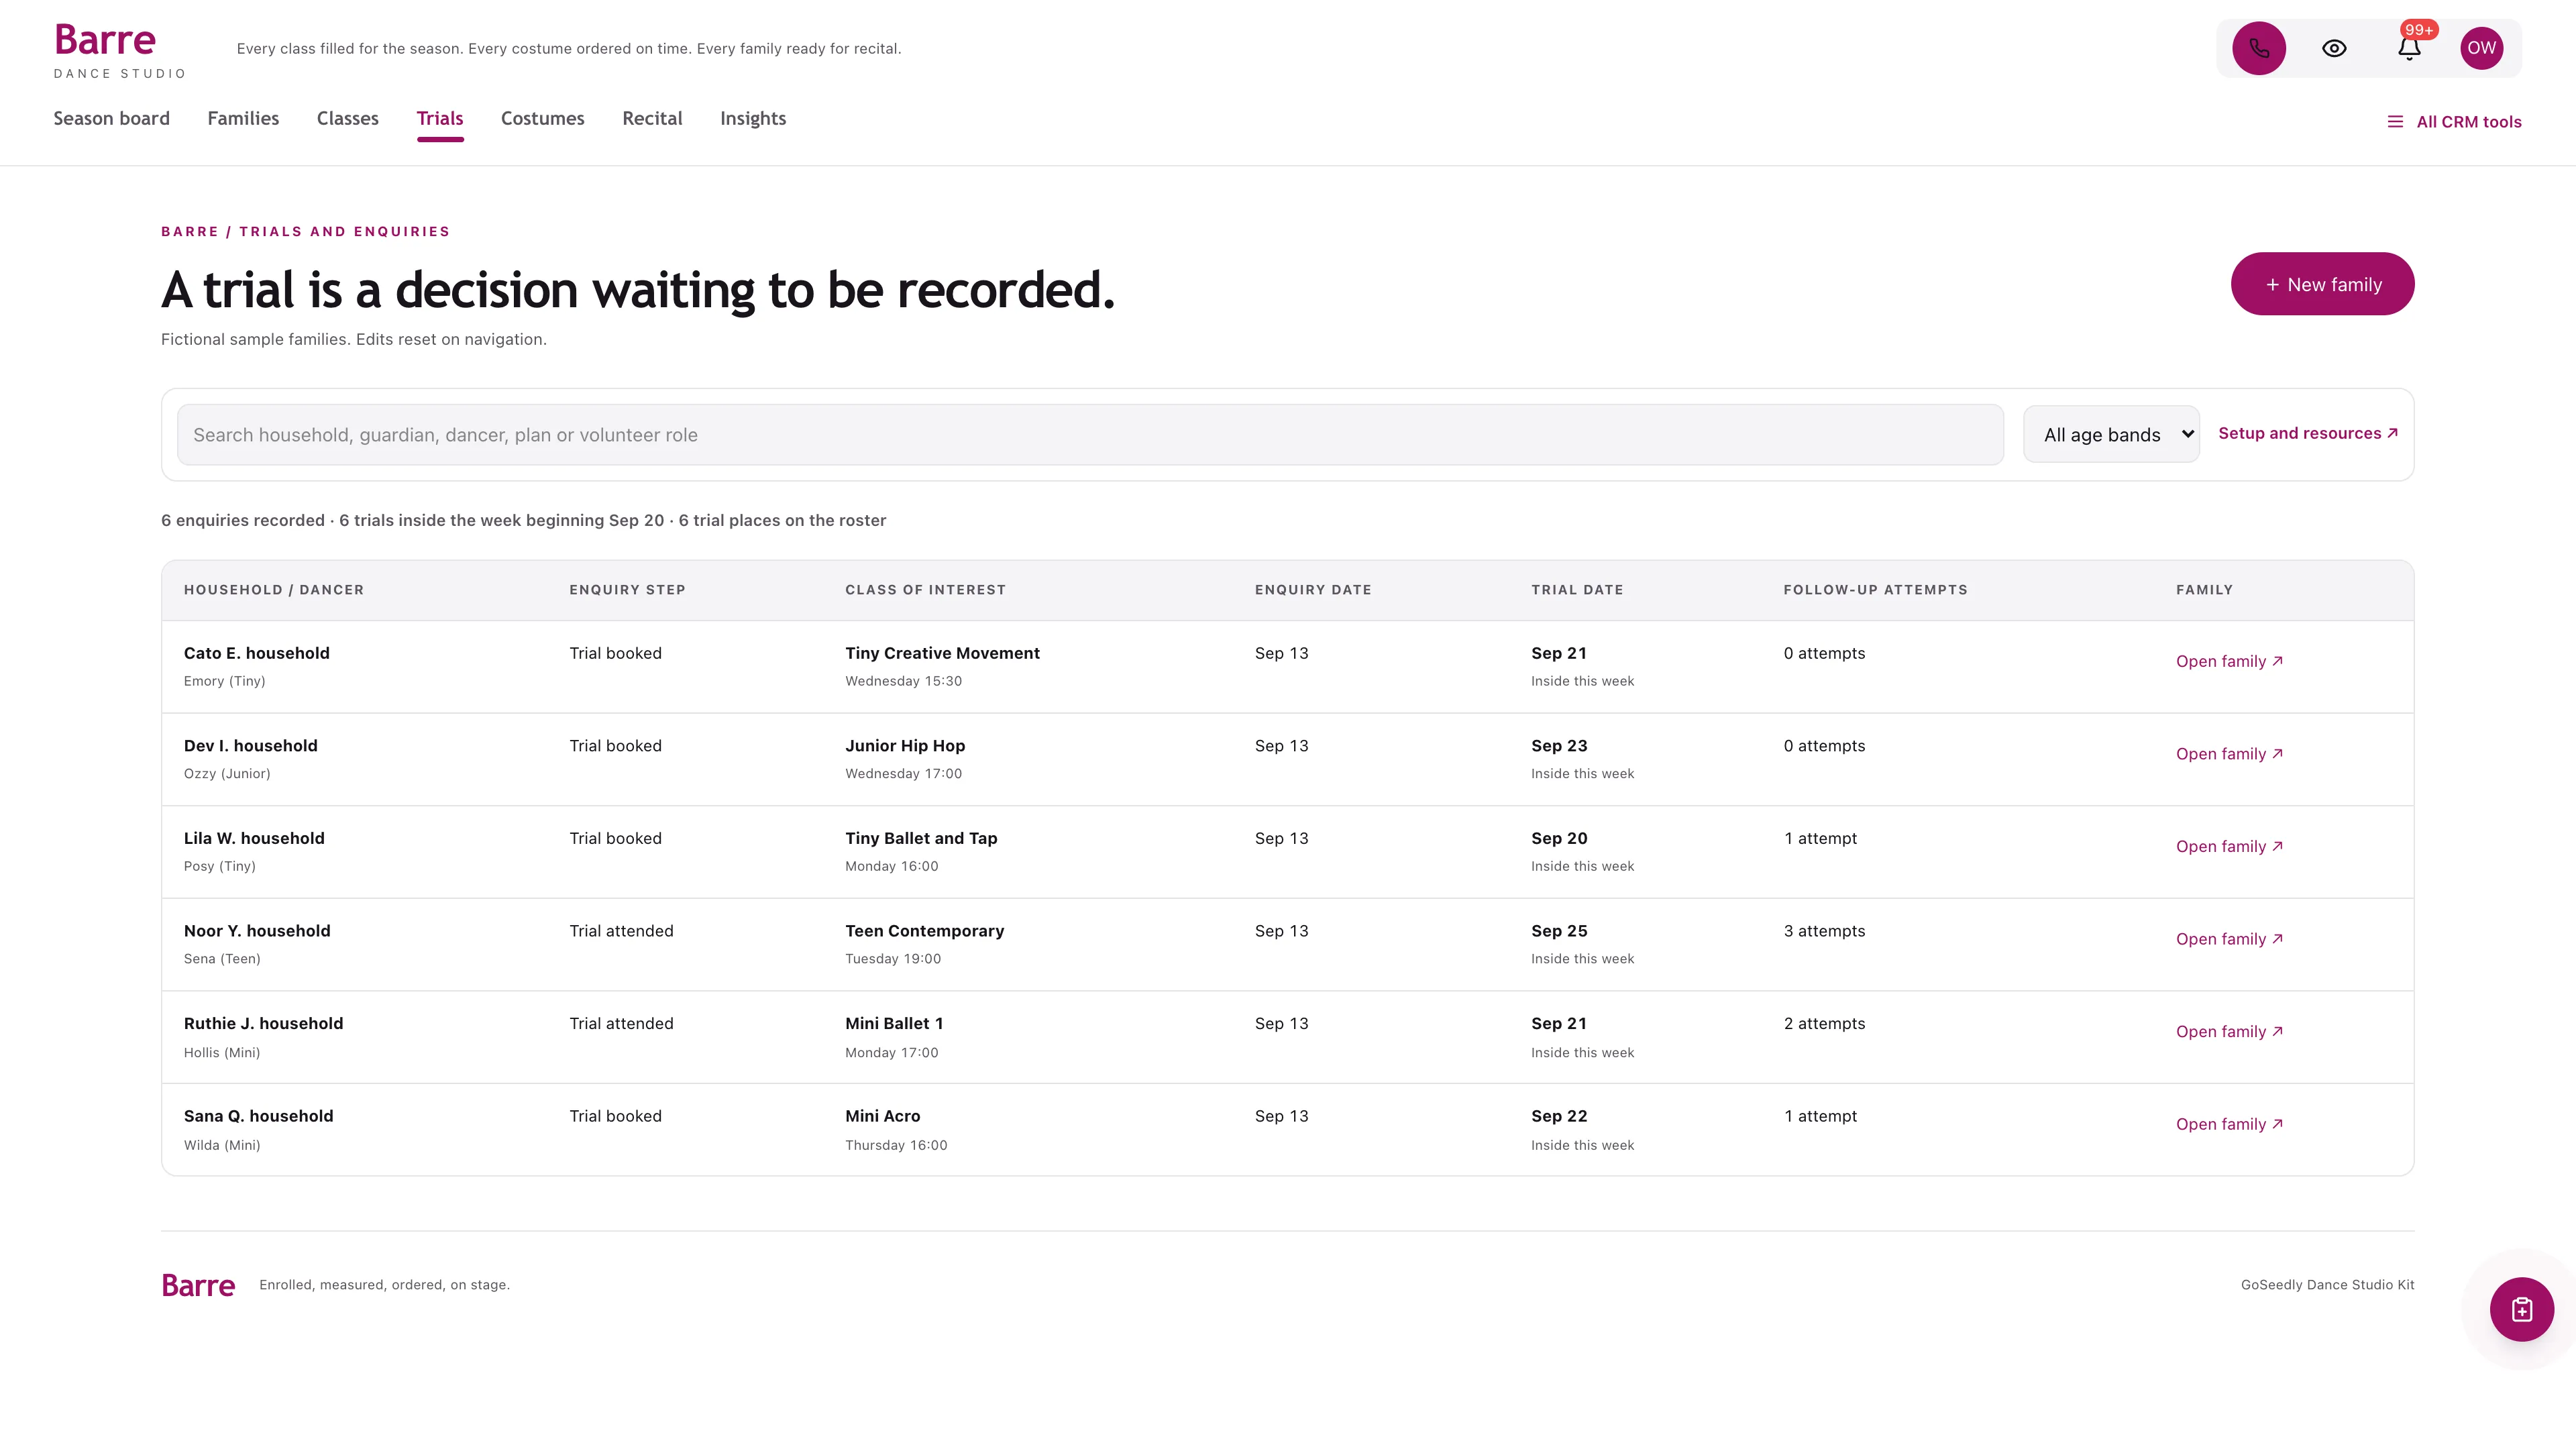Image resolution: width=2576 pixels, height=1449 pixels.
Task: Open family for Cato E. household
Action: [2229, 661]
